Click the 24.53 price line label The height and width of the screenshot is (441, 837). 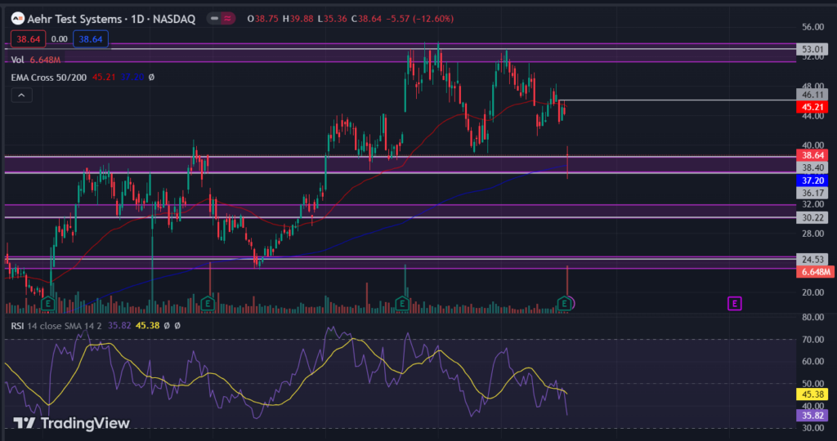pyautogui.click(x=812, y=259)
